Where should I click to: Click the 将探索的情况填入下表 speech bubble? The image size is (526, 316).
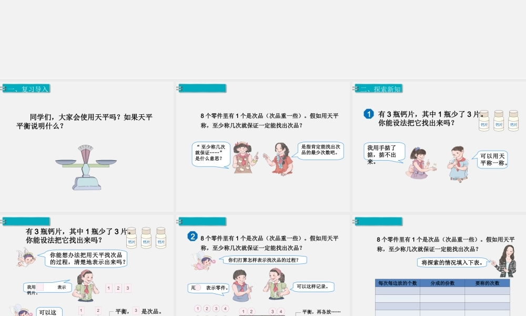click(451, 262)
